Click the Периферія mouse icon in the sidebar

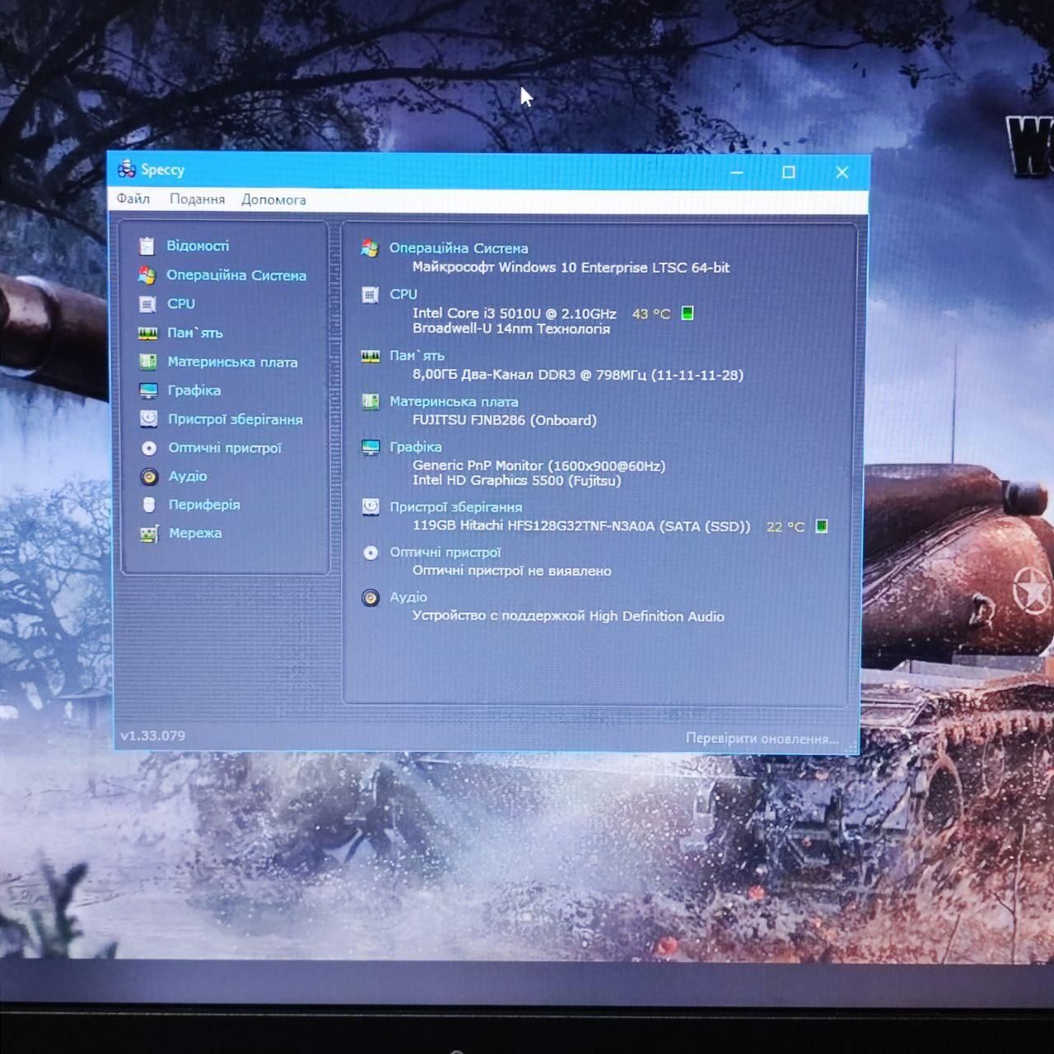pyautogui.click(x=149, y=505)
